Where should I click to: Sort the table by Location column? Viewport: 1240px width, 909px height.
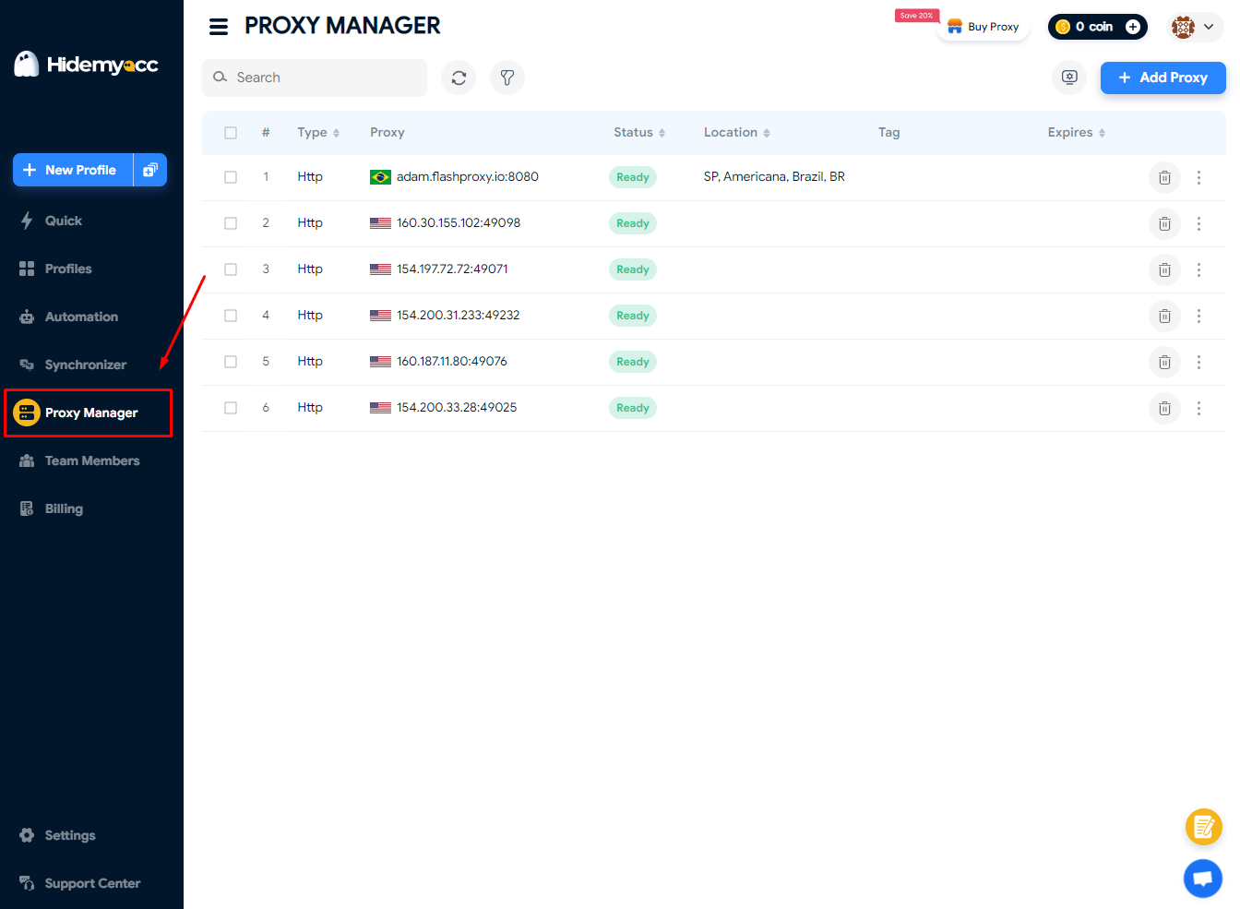(736, 133)
